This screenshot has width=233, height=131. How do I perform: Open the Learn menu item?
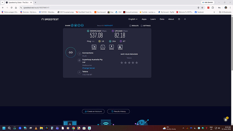point(153,19)
